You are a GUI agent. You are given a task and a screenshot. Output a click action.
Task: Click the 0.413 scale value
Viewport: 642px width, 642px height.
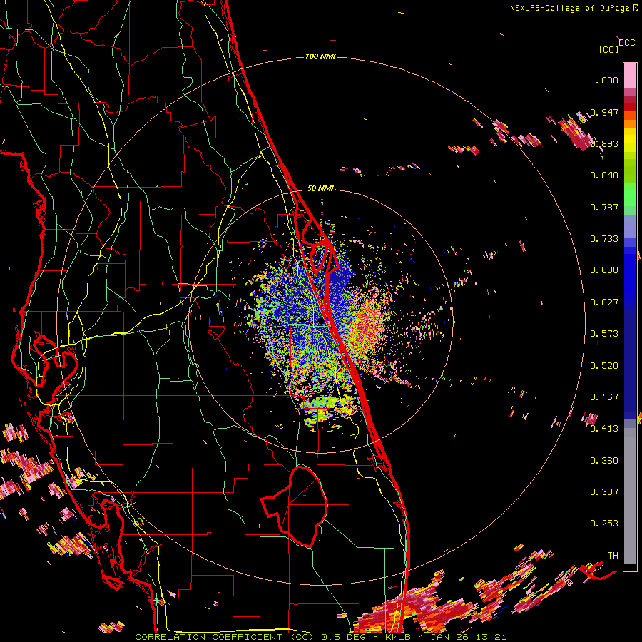(x=604, y=429)
